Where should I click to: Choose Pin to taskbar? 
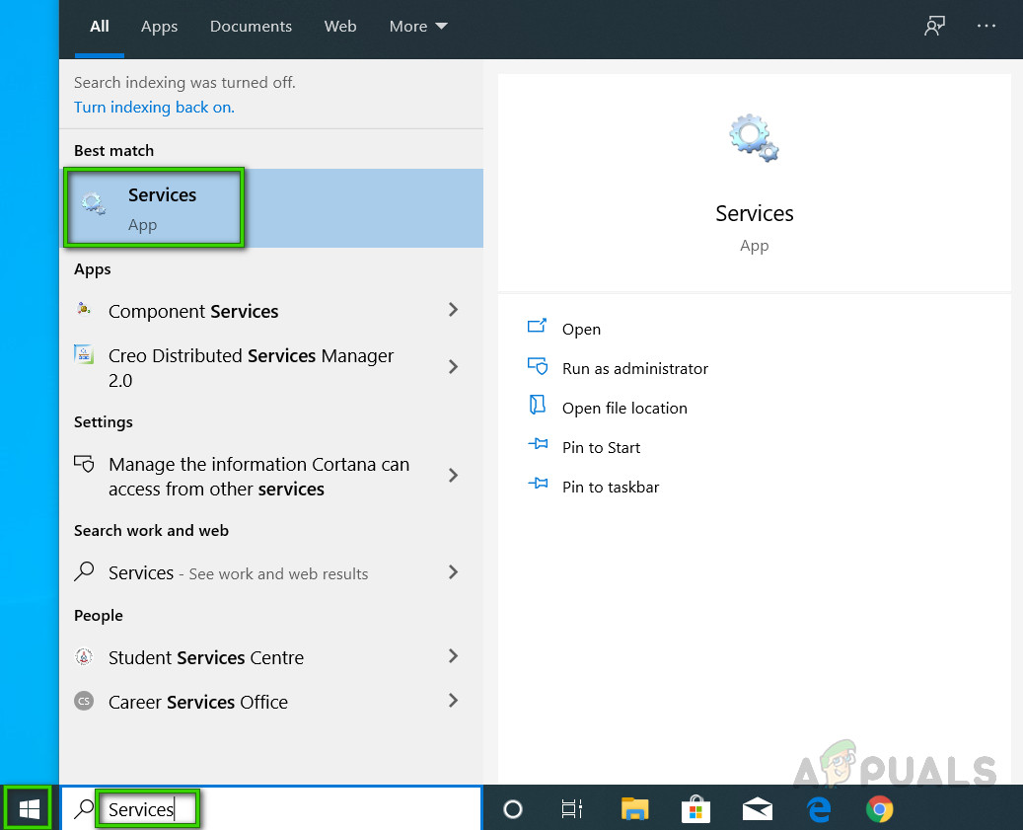[x=611, y=487]
